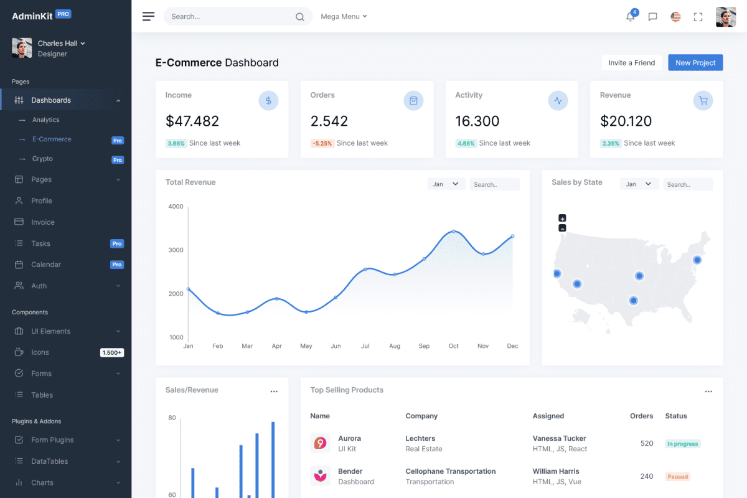Toggle the sidebar with the hamburger icon
The height and width of the screenshot is (498, 747).
(x=148, y=16)
